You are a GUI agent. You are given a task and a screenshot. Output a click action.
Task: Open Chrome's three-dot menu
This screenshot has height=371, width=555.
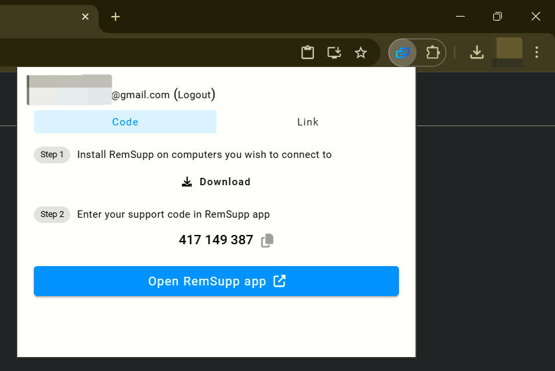(536, 52)
